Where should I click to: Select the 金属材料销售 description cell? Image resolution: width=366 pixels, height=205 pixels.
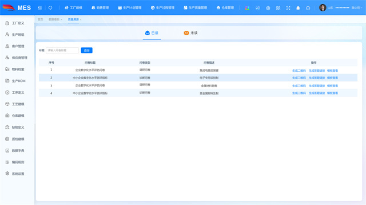209,86
